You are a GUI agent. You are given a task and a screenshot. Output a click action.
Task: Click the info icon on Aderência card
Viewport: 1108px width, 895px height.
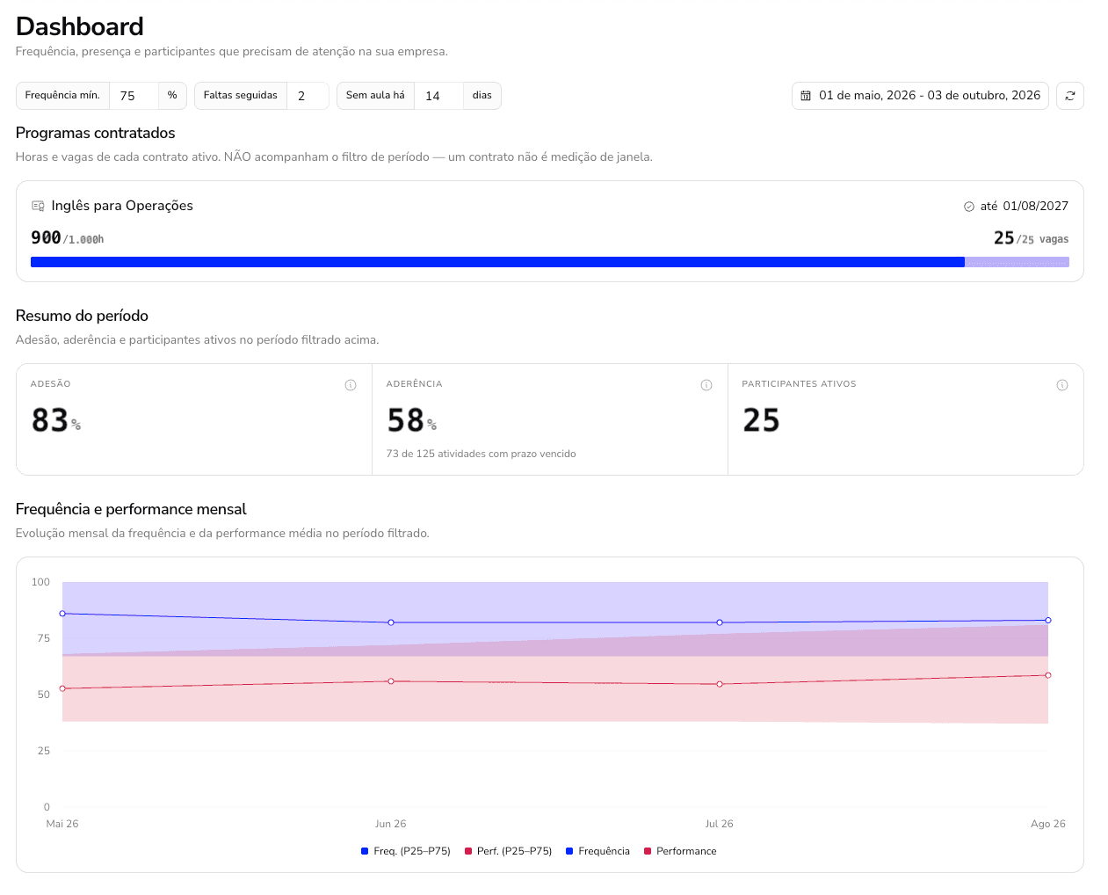[x=706, y=385]
